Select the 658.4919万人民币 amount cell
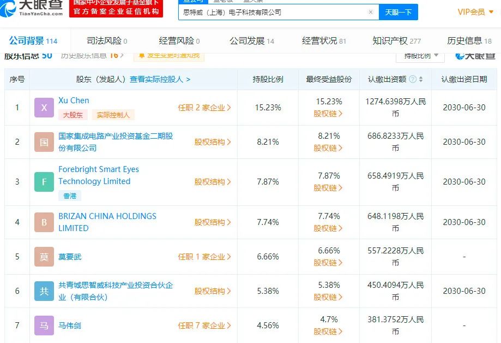501x343 pixels. tap(396, 182)
